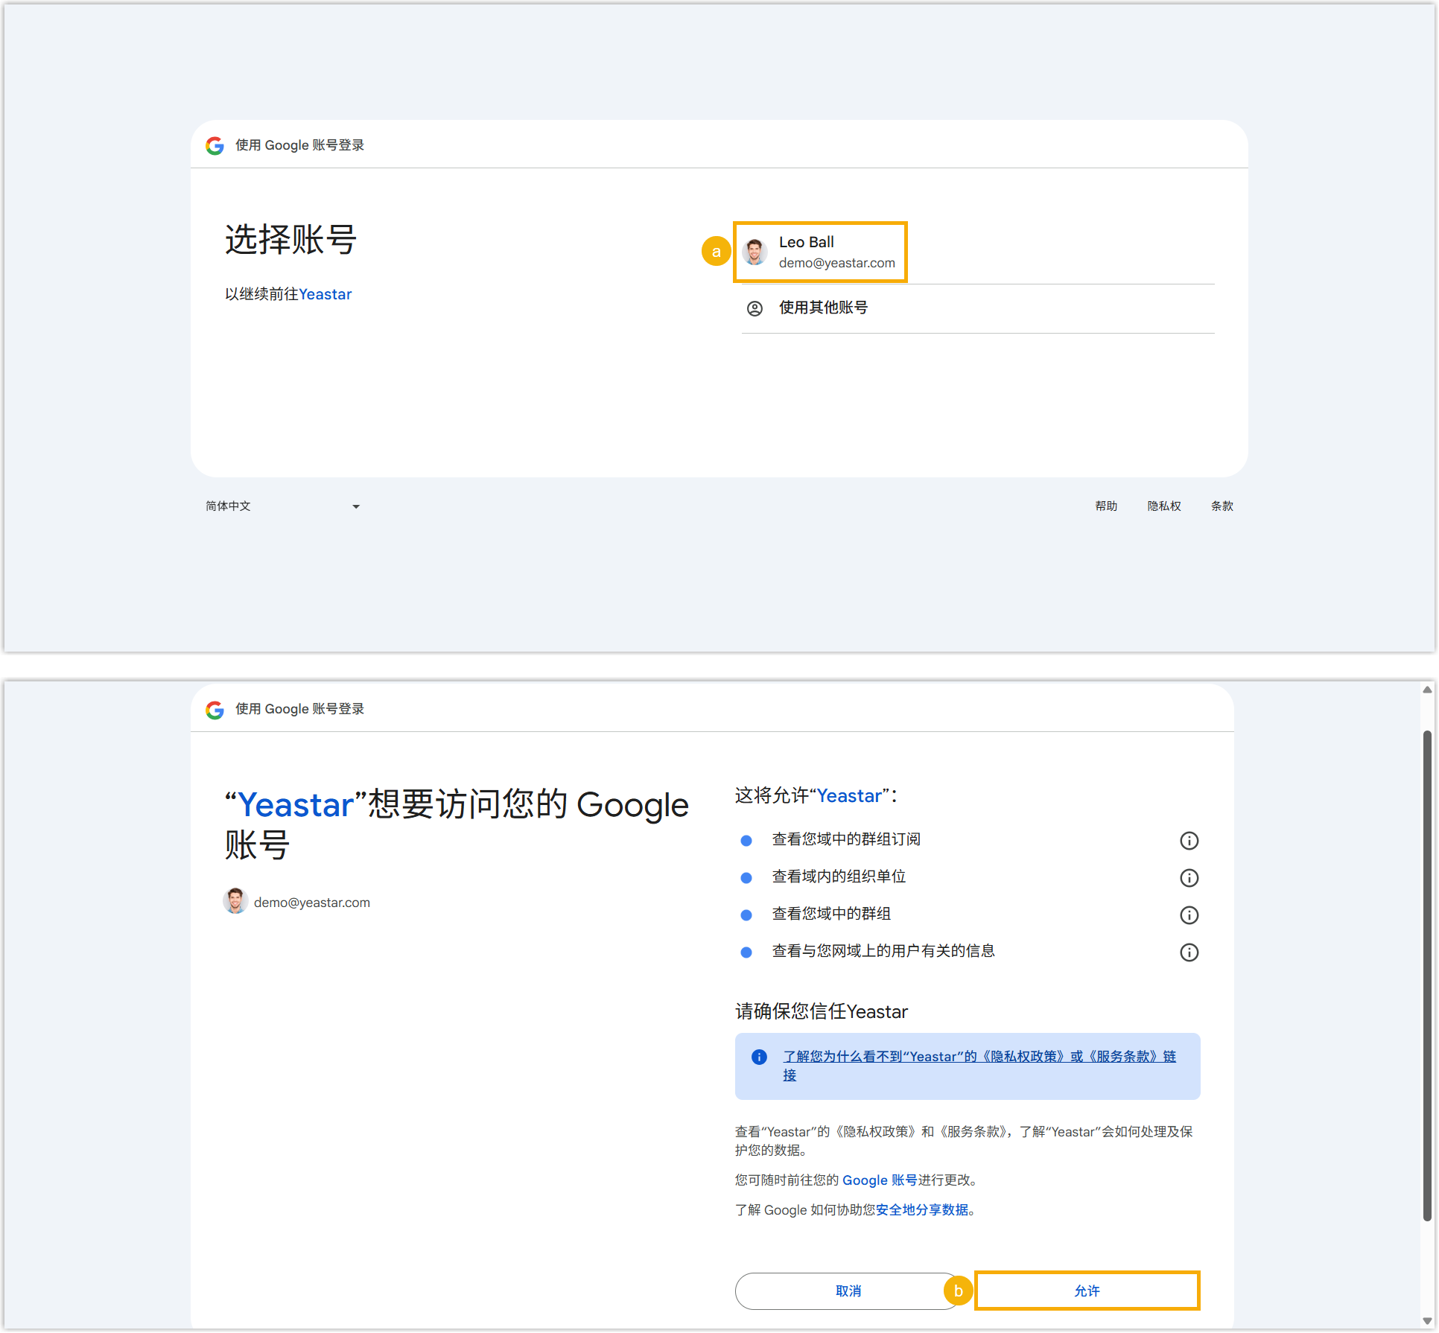Click info icon beside 查看域内的组织单位
Image resolution: width=1439 pixels, height=1333 pixels.
point(1189,878)
